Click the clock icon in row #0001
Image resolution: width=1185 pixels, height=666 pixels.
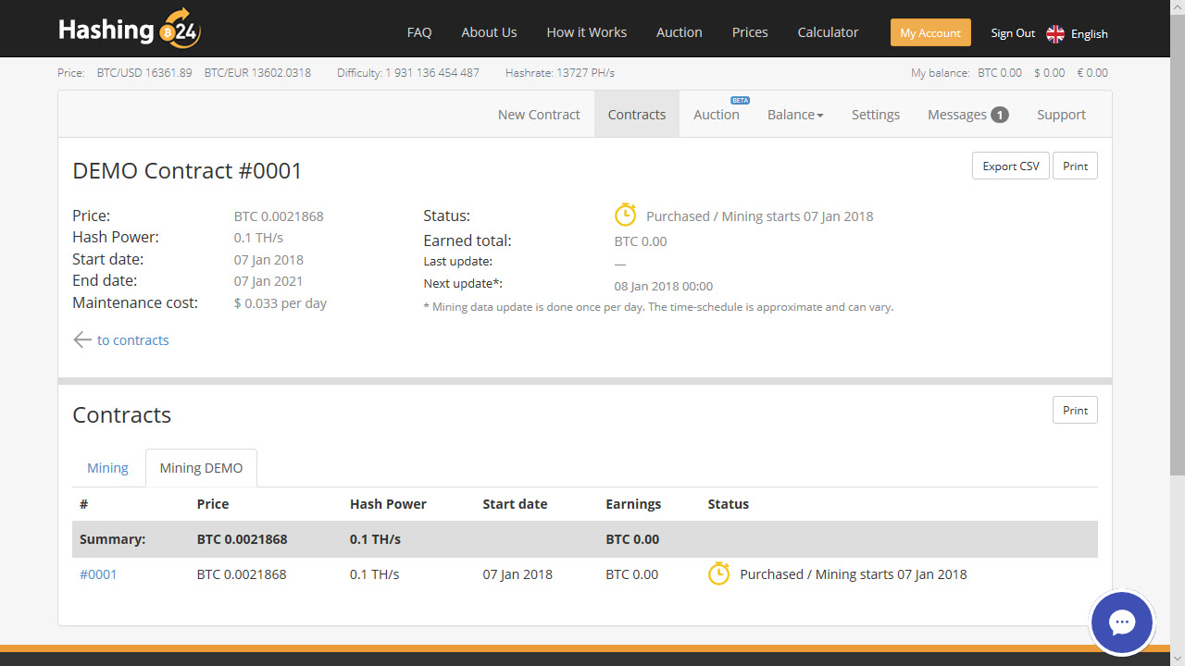[719, 573]
